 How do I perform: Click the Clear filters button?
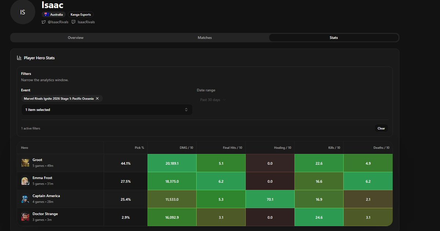(x=381, y=128)
